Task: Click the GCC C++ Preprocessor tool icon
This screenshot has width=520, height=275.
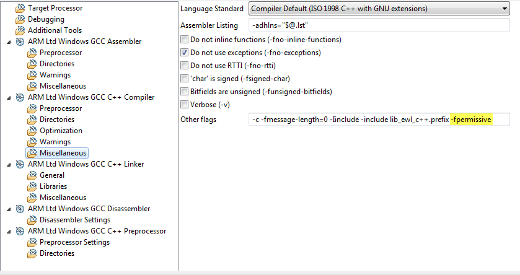Action: pyautogui.click(x=20, y=231)
